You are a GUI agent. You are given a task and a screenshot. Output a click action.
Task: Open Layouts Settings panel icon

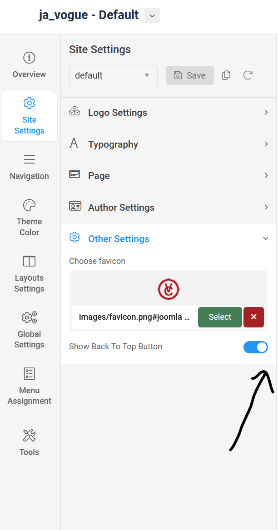(30, 261)
